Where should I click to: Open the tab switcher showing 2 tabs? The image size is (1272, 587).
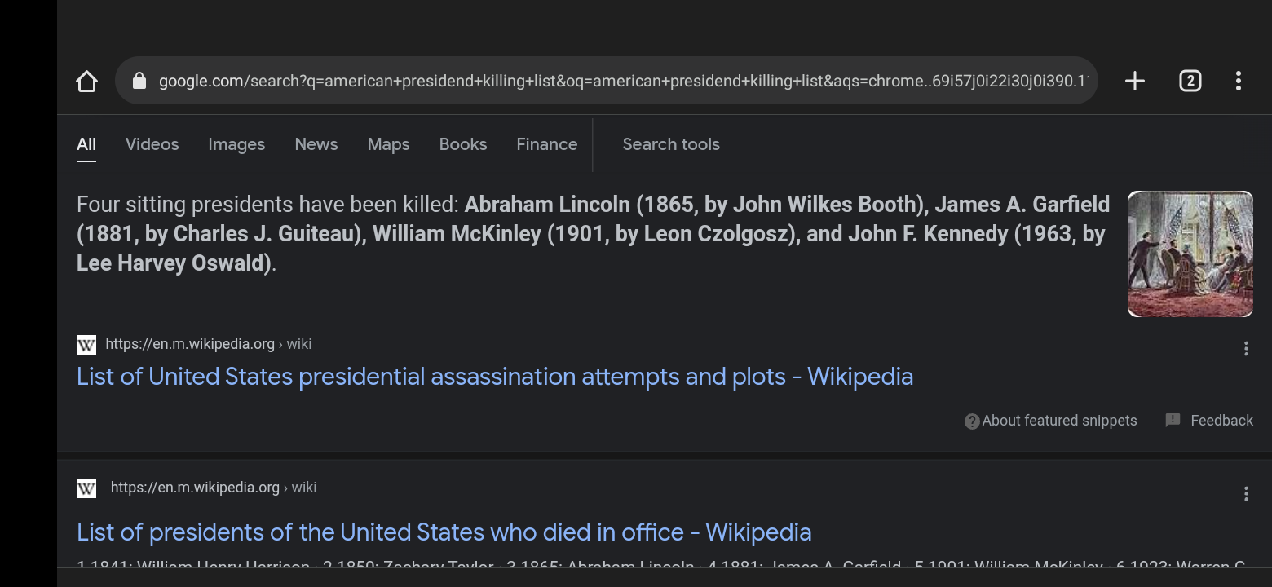(1190, 81)
